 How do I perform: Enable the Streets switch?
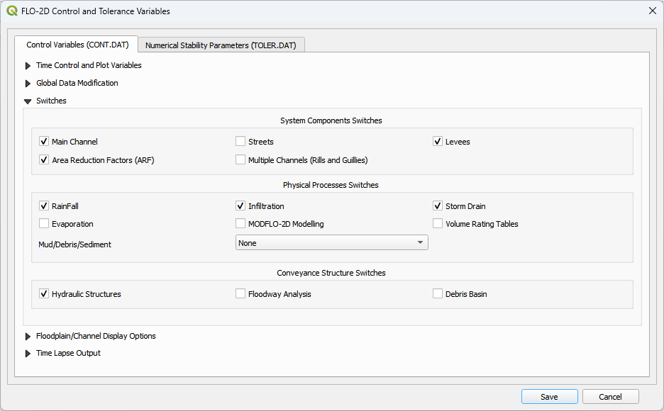click(x=240, y=141)
